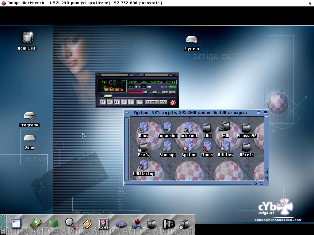Launch the film-strip image viewer in dock
314x235 pixels.
(103, 224)
